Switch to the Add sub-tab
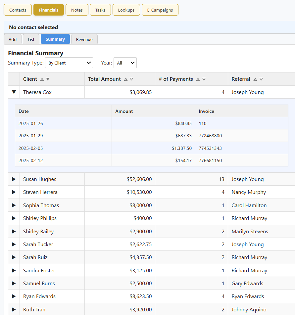Image resolution: width=295 pixels, height=315 pixels. pyautogui.click(x=13, y=39)
